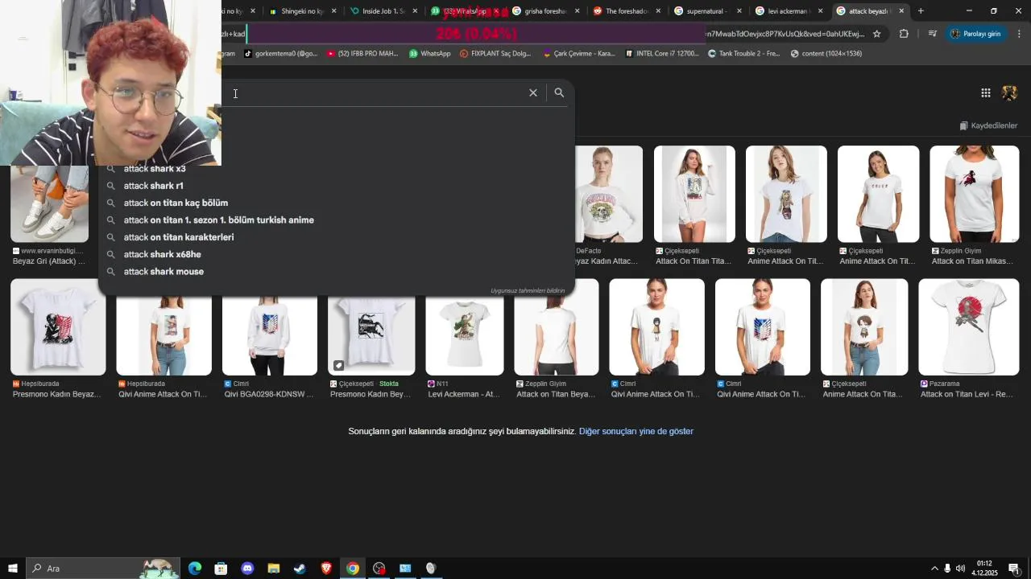1031x579 pixels.
Task: Show hidden tray icons chevron
Action: point(934,569)
